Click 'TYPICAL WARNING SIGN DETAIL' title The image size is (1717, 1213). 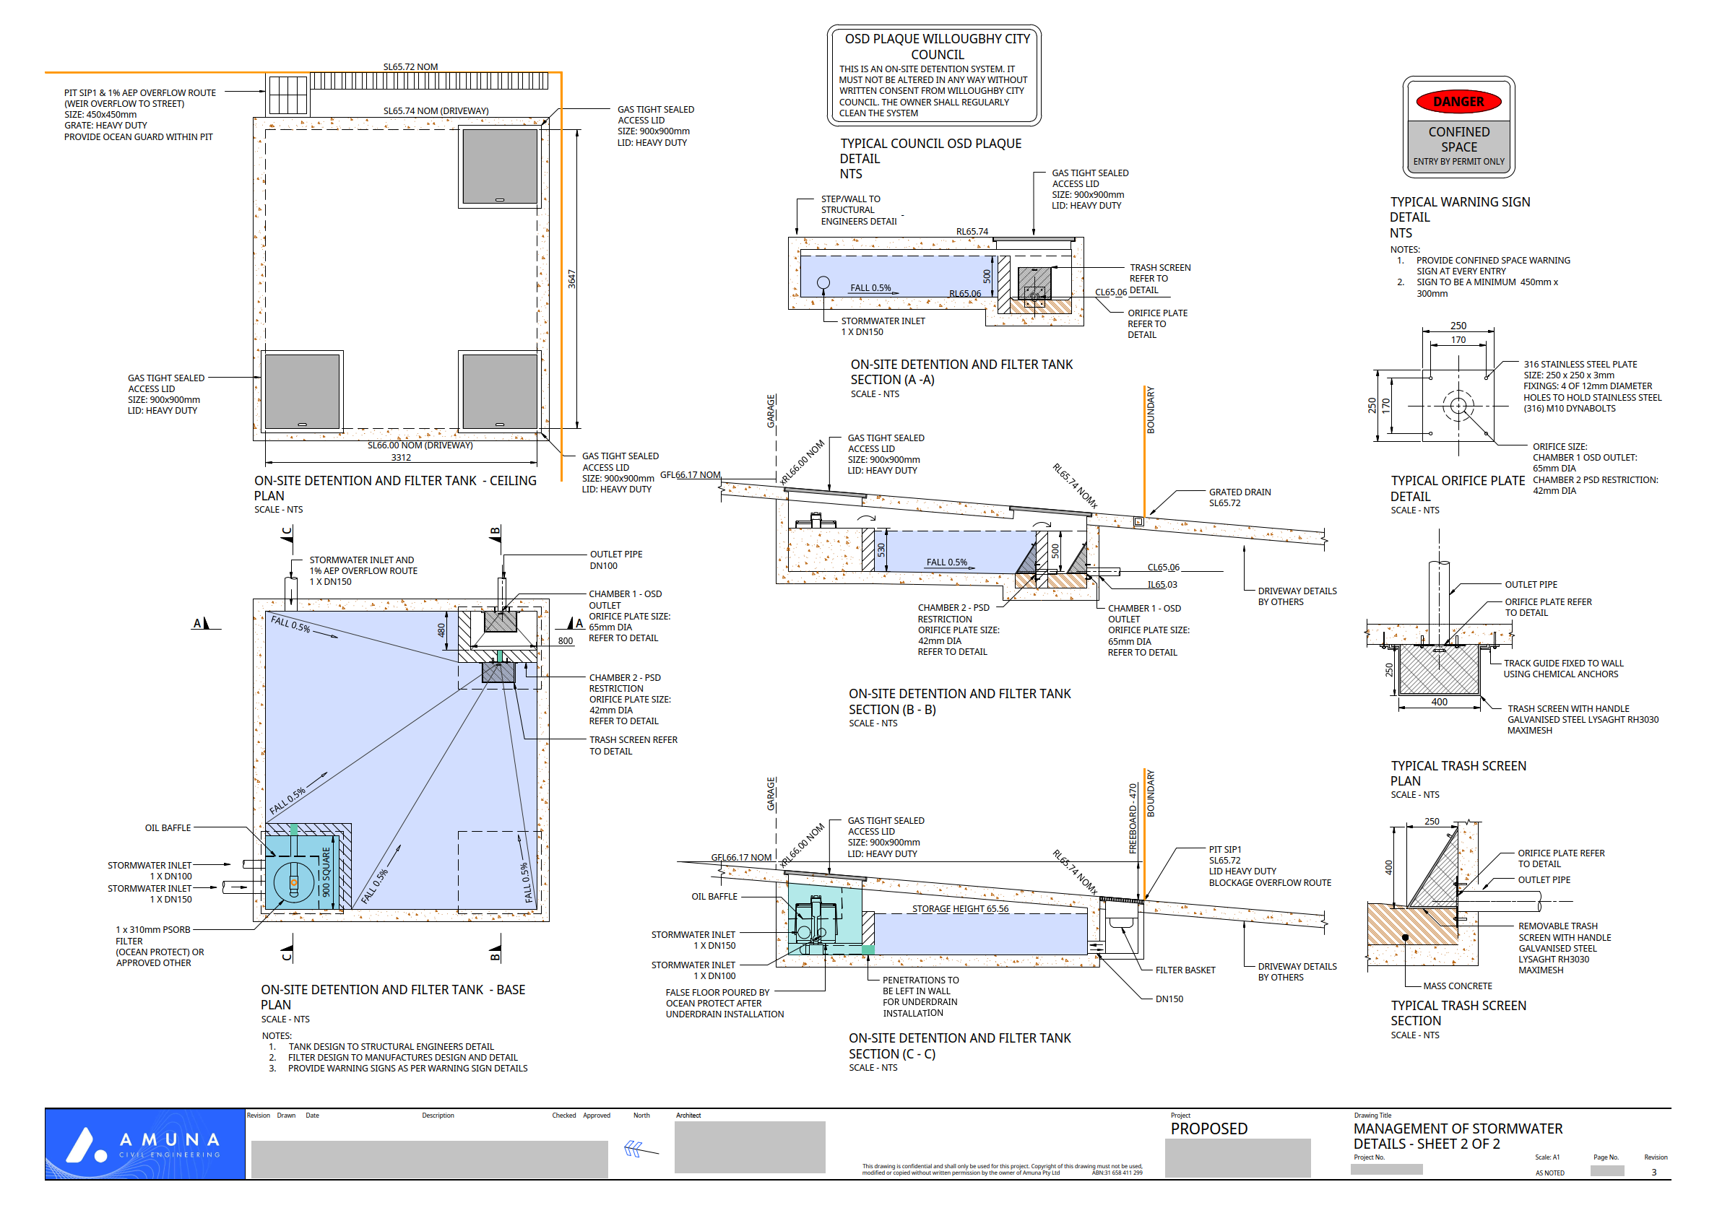click(x=1460, y=209)
